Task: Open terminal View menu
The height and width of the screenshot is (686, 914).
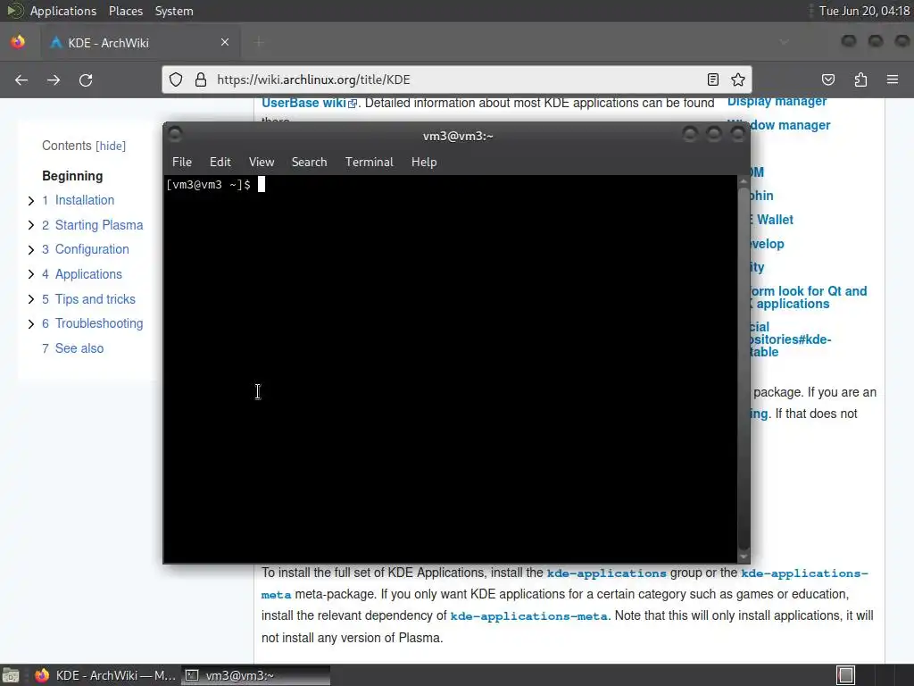Action: pyautogui.click(x=262, y=163)
